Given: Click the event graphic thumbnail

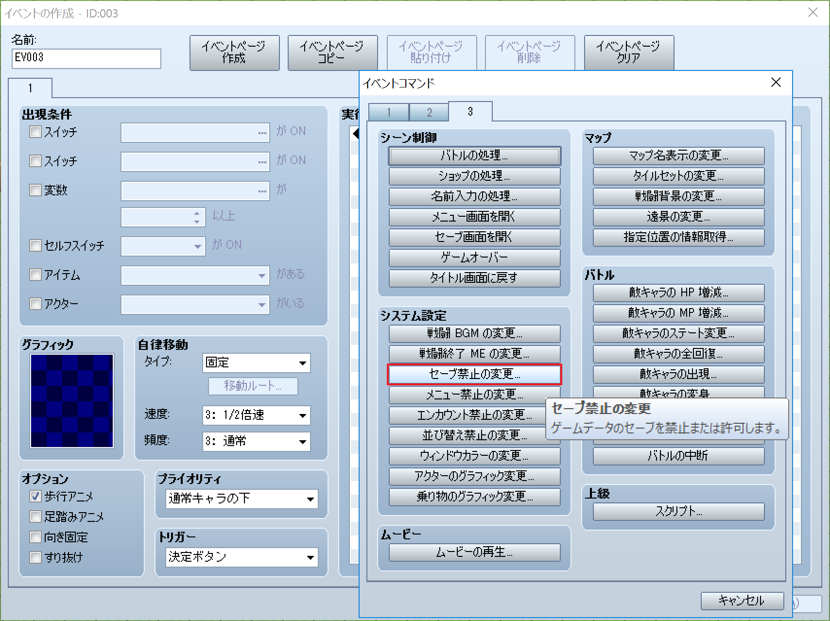Looking at the screenshot, I should coord(71,400).
